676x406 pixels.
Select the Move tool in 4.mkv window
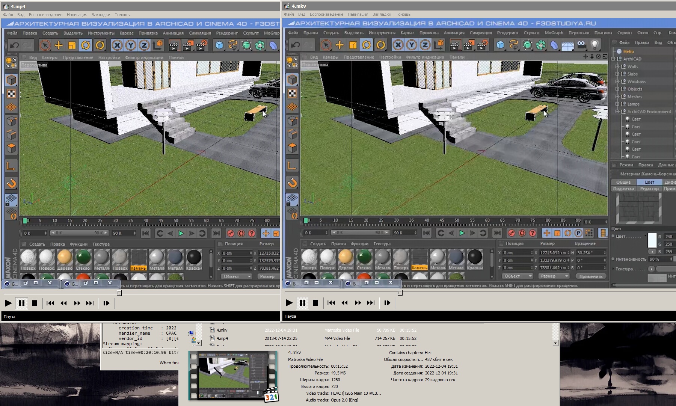tap(340, 45)
